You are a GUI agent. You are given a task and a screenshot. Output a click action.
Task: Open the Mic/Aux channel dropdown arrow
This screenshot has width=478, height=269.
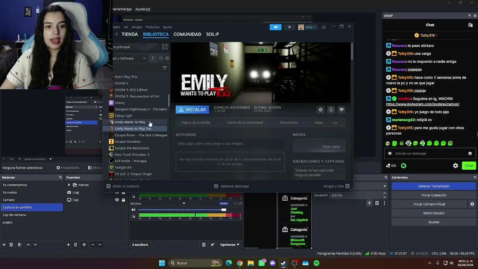point(184,204)
